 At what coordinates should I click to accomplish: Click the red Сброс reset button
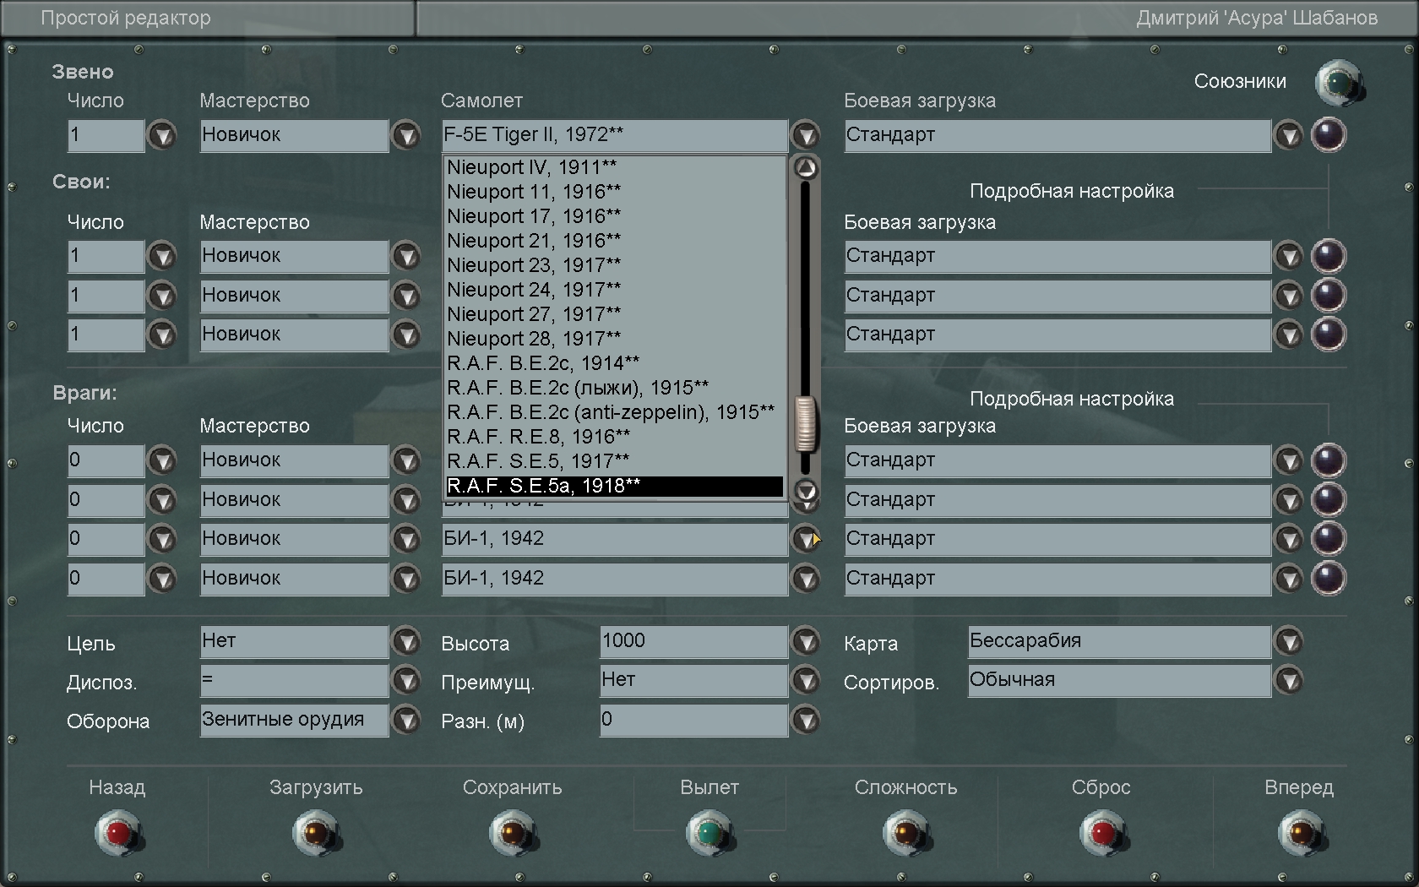[x=1103, y=833]
